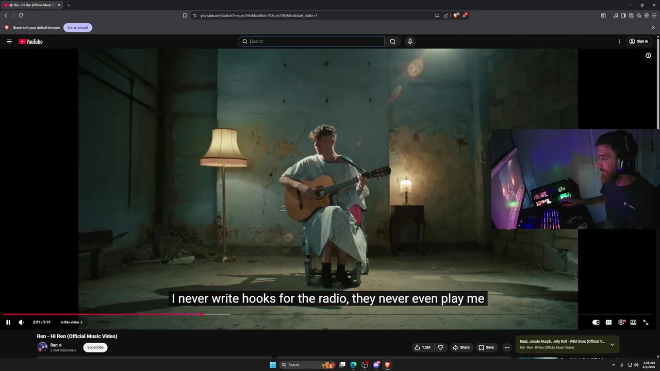Open the Ren channel name link

tap(54, 345)
